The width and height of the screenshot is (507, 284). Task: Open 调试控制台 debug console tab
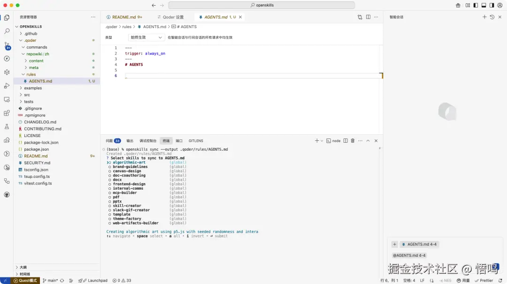[x=148, y=141]
